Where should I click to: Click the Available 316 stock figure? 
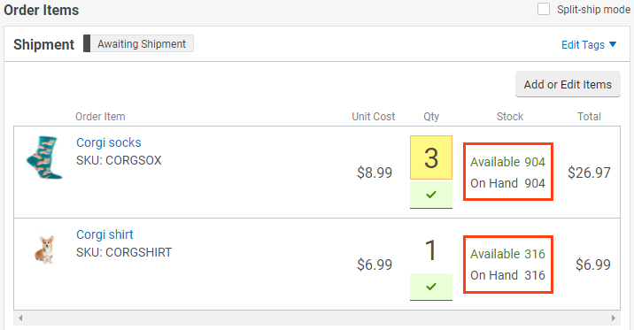click(x=507, y=254)
